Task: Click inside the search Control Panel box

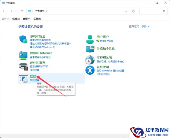Action: click(153, 11)
